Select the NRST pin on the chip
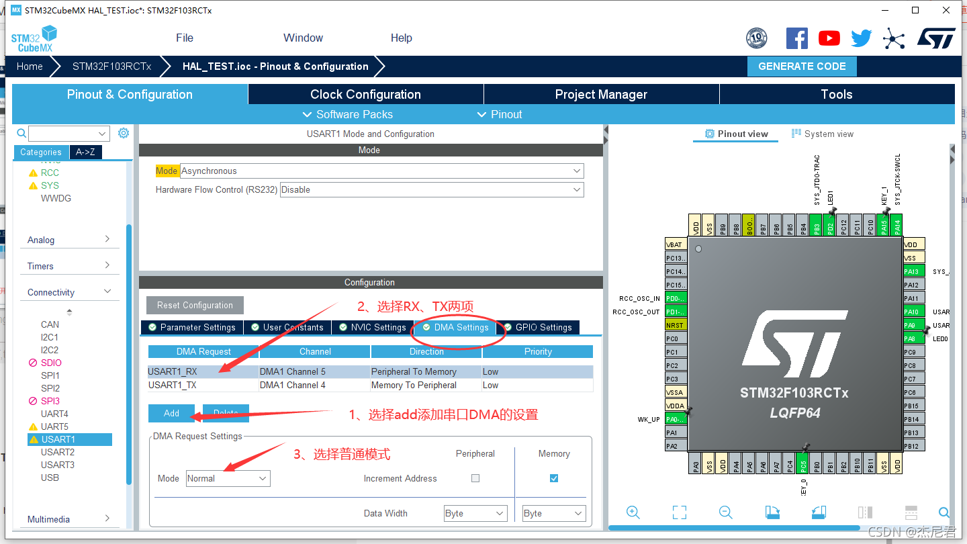The image size is (967, 544). click(676, 325)
